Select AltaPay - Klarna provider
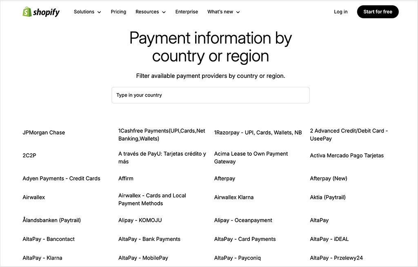The width and height of the screenshot is (418, 267). point(42,258)
